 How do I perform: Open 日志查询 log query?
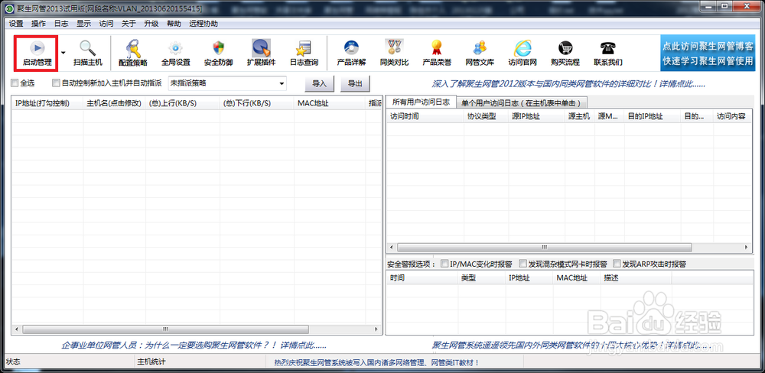pos(304,53)
